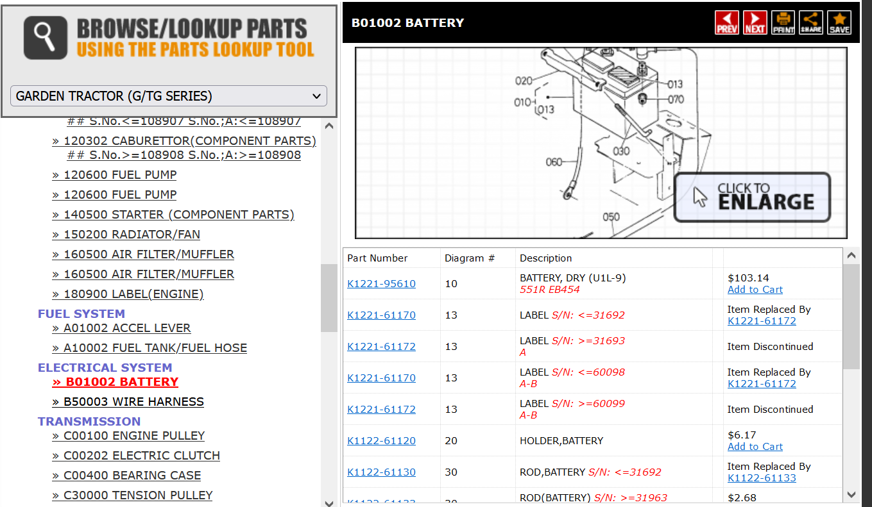This screenshot has height=507, width=872.
Task: Open the first 120600 FUEL PUMP entry
Action: (x=114, y=175)
